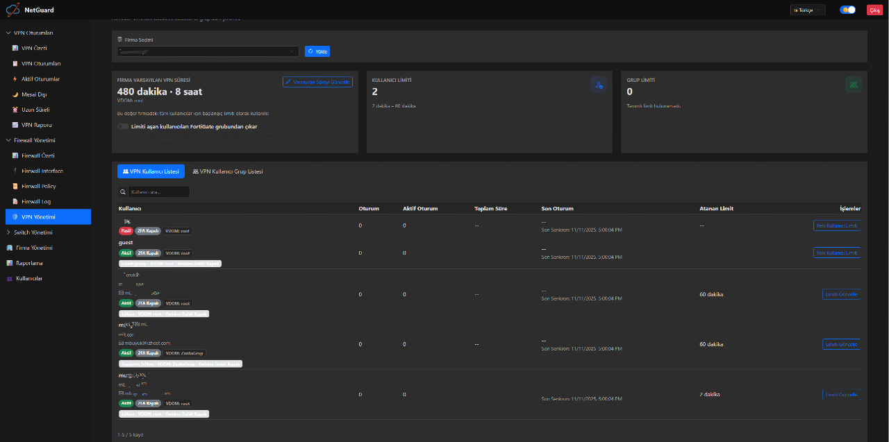Screen dimensions: 889x442
Task: Click the Grup Limiti card icon
Action: (x=853, y=85)
